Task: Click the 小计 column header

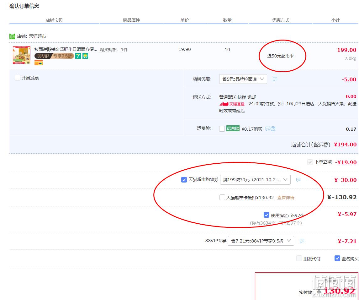Action: coord(335,20)
